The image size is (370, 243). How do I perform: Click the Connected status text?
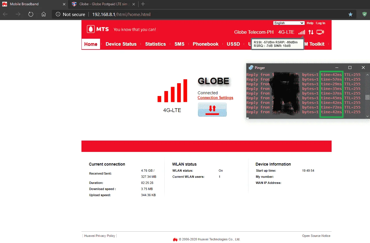coord(208,93)
